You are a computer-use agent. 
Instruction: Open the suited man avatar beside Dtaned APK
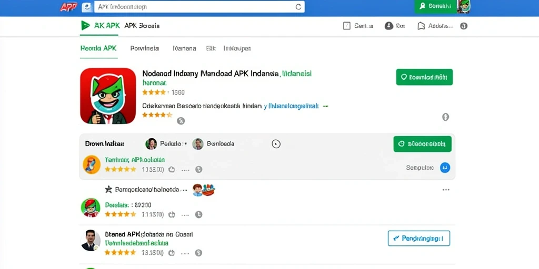[91, 240]
